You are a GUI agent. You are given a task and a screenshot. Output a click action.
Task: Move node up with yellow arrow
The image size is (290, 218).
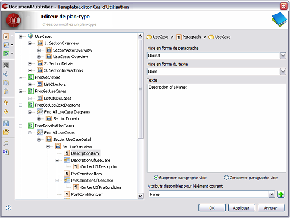click(x=6, y=103)
